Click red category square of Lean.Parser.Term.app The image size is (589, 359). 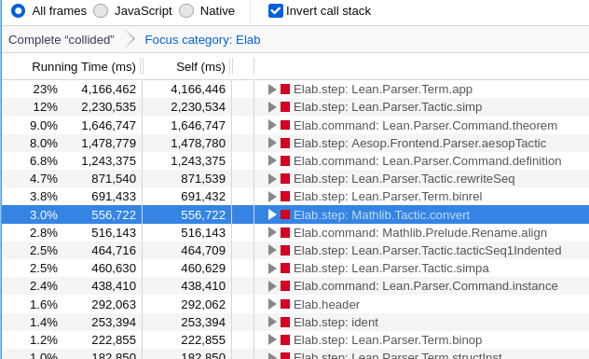coord(285,90)
